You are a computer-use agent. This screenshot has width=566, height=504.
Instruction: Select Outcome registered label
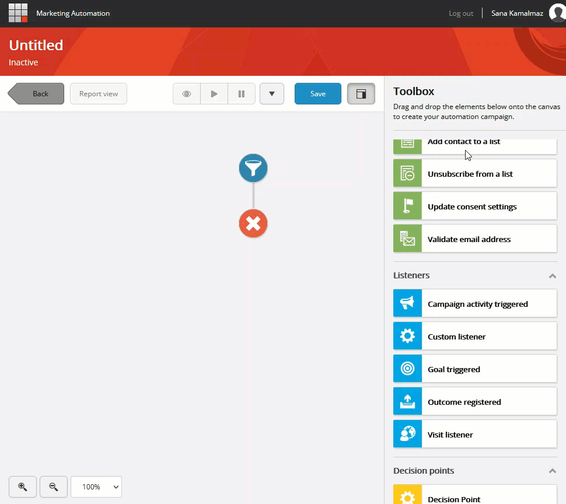point(464,402)
